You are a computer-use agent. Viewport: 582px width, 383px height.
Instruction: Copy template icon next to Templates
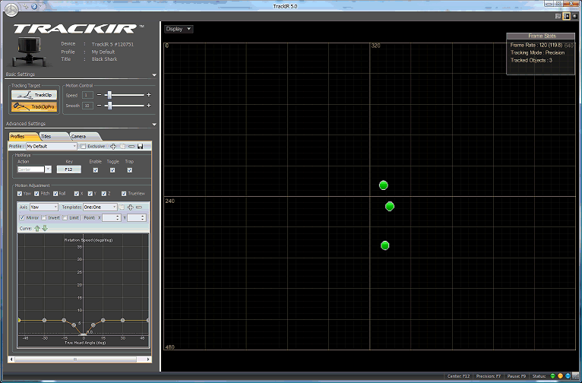tap(122, 207)
